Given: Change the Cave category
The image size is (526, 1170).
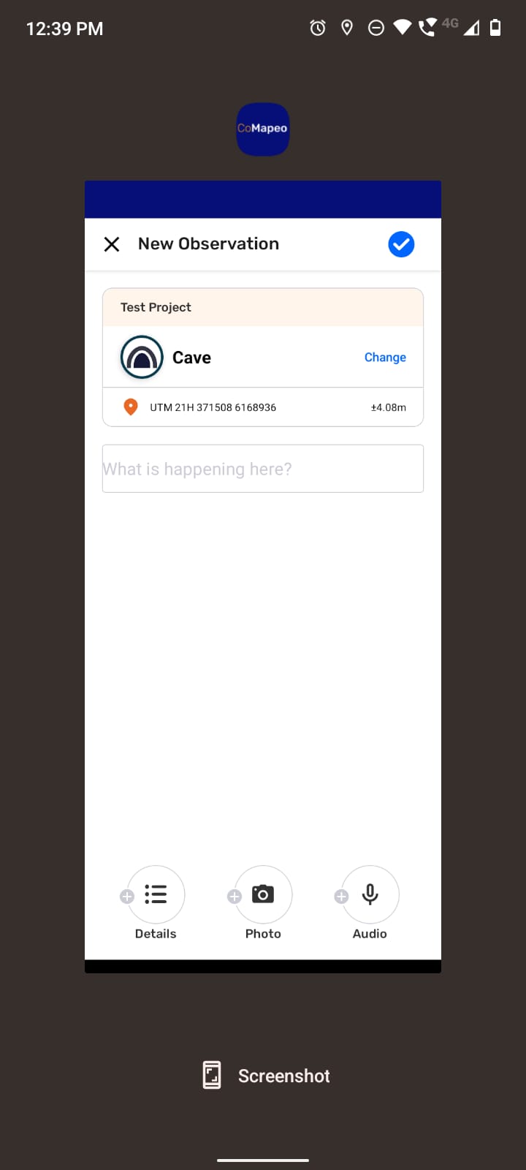Looking at the screenshot, I should pos(385,357).
